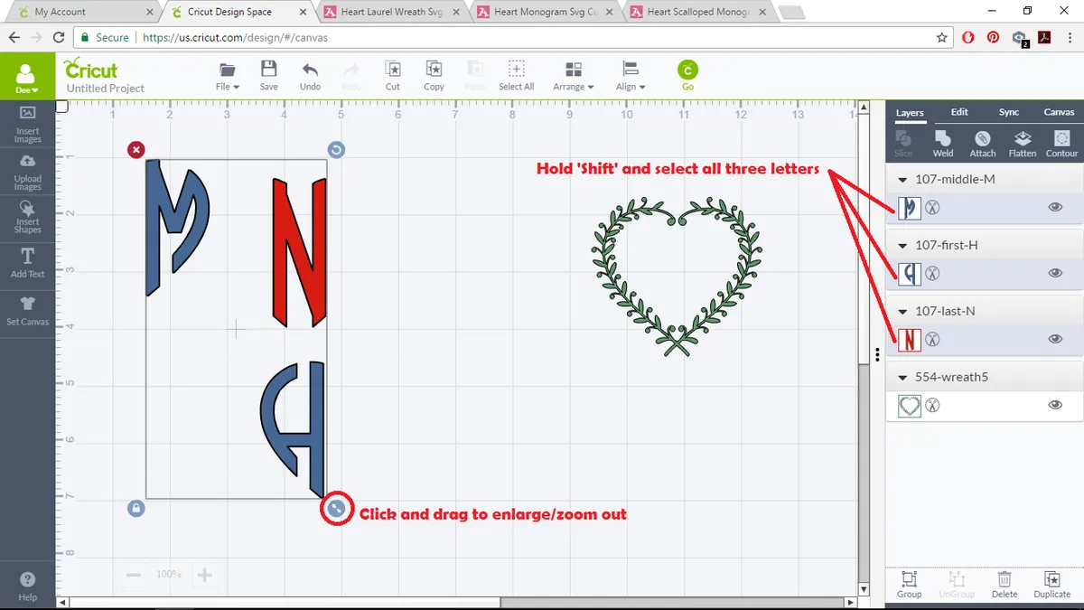Select the heart laurel wreath on the canvas

pyautogui.click(x=677, y=278)
